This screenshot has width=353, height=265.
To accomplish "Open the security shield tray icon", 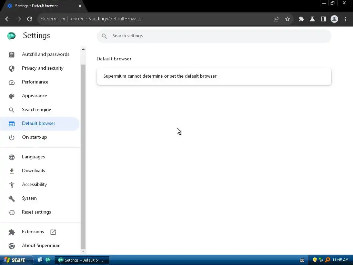I will coord(314,260).
